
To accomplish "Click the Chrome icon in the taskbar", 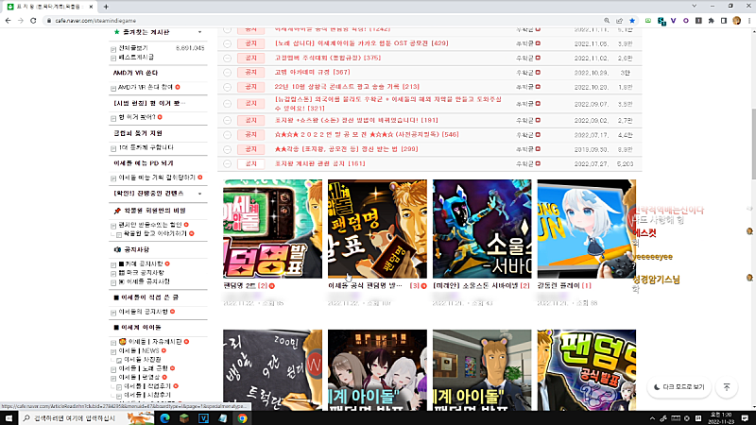I will click(242, 417).
